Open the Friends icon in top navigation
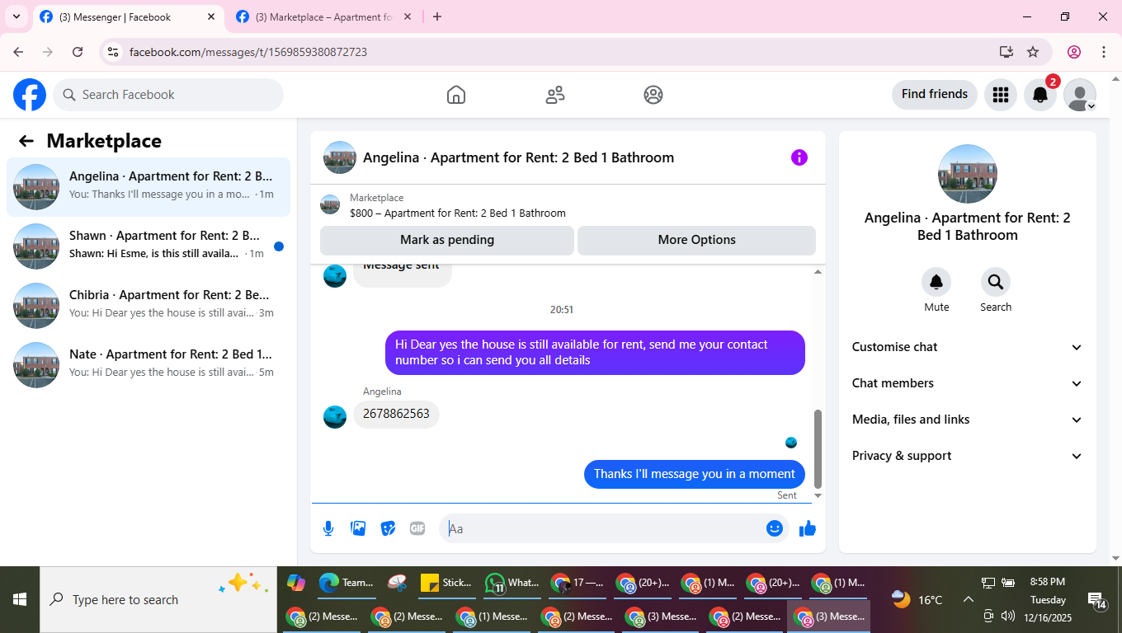This screenshot has width=1122, height=633. [555, 95]
